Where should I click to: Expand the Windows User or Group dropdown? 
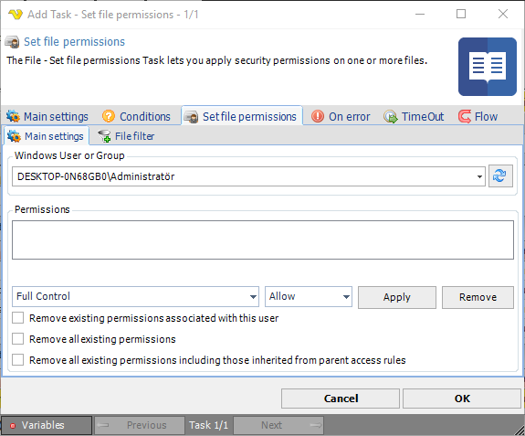[x=479, y=176]
